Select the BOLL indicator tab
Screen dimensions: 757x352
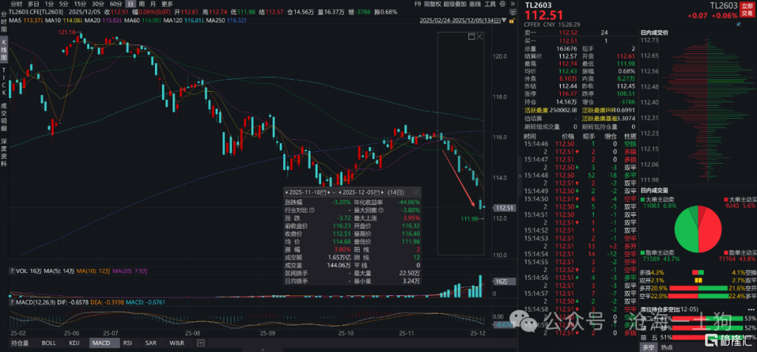48,343
